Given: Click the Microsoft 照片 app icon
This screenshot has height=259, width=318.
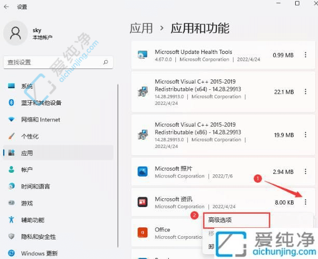Looking at the screenshot, I should [x=143, y=171].
